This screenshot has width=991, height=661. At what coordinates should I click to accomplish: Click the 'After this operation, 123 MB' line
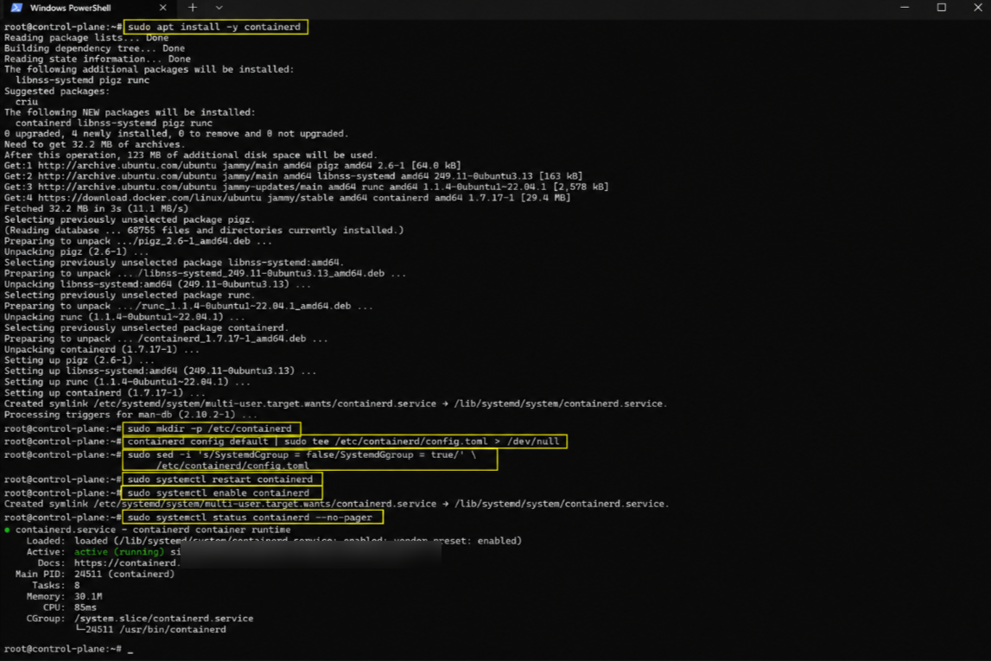[x=191, y=156]
